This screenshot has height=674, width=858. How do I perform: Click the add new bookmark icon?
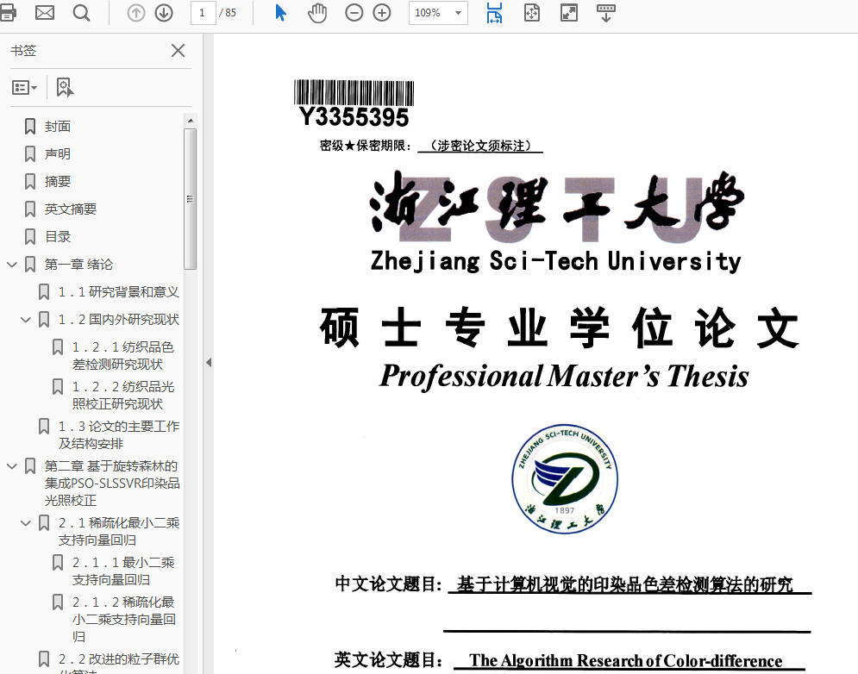(x=66, y=87)
